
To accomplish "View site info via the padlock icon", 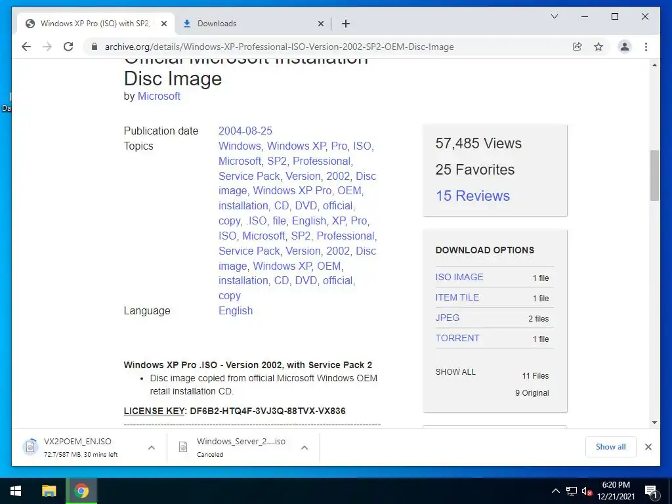I will 94,47.
